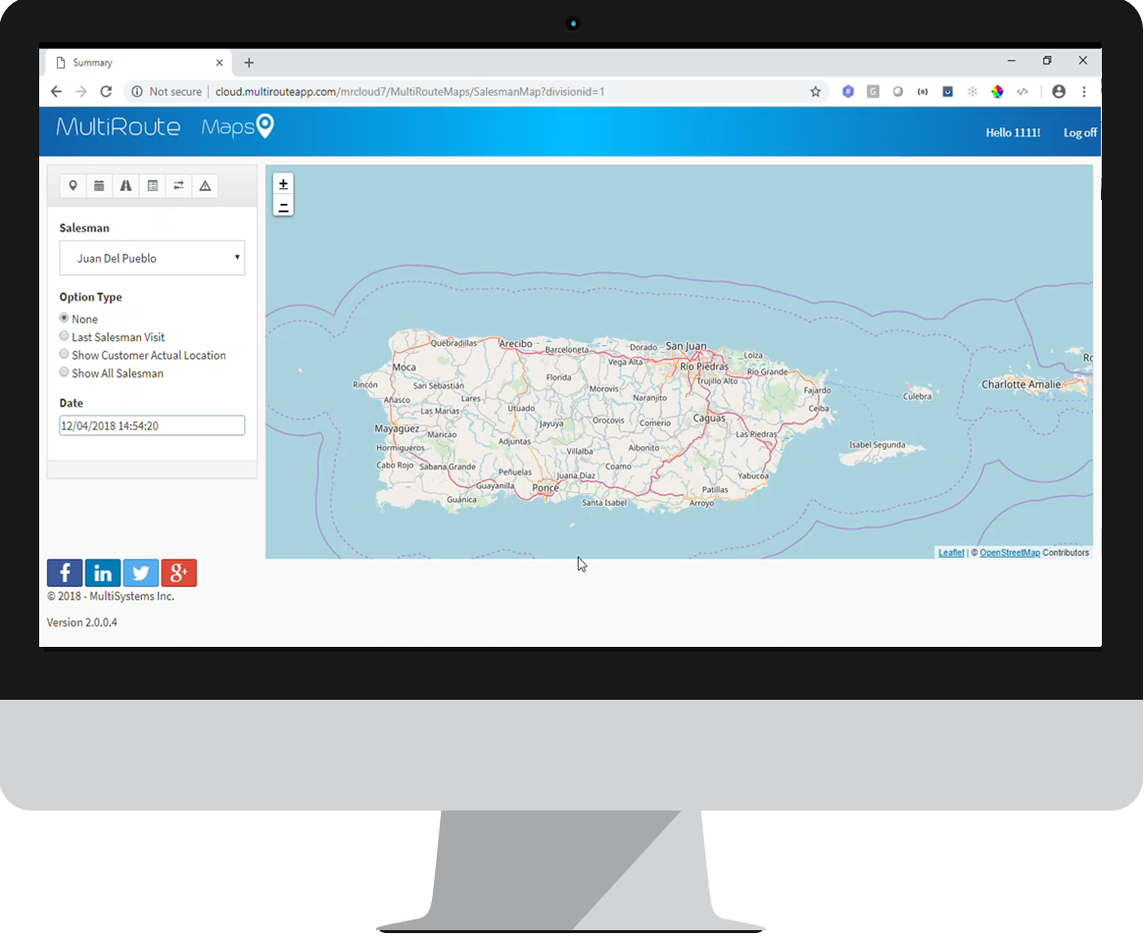Select the None option type

[x=64, y=318]
